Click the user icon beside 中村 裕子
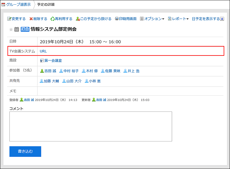 (x=61, y=71)
